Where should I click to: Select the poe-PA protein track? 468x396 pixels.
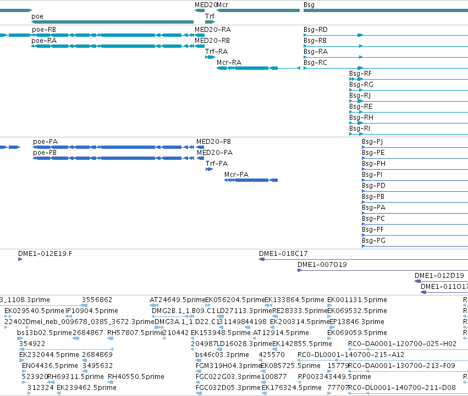(113, 147)
